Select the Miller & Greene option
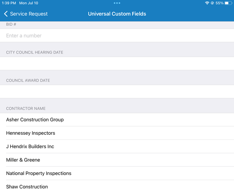Viewport: 234px width, 193px height. pos(23,160)
